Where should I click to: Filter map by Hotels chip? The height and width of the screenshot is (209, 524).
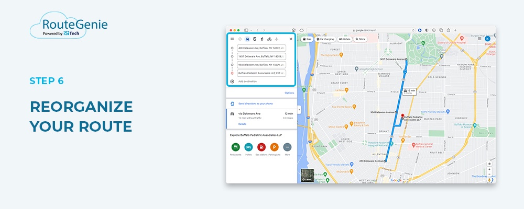pos(345,39)
